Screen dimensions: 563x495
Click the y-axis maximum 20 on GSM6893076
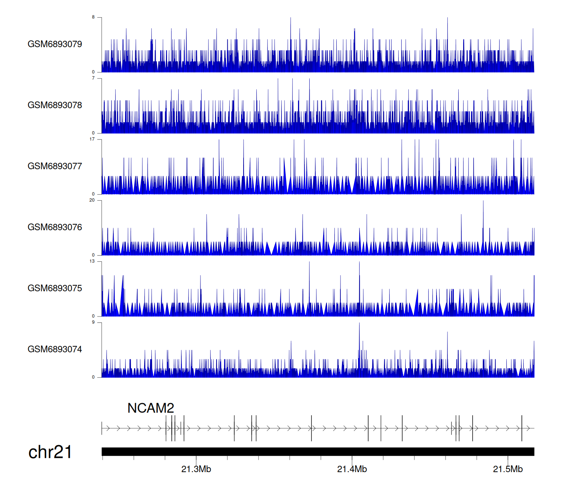coord(92,200)
